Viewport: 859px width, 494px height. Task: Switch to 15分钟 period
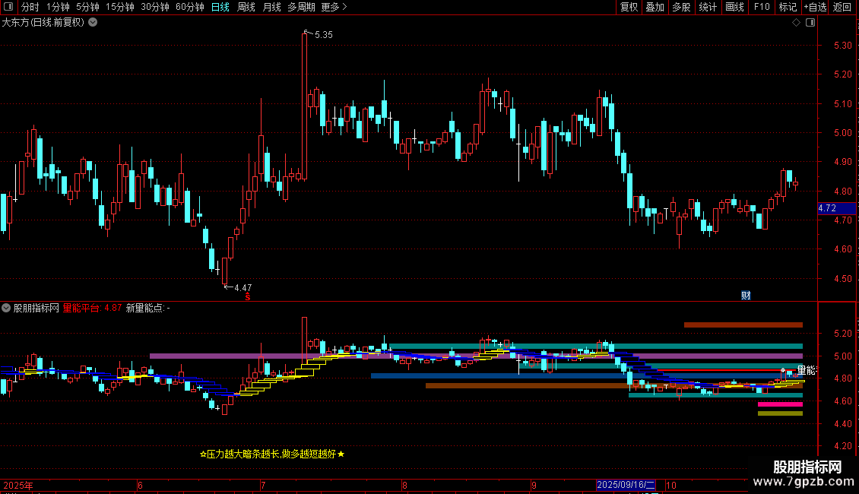[120, 7]
